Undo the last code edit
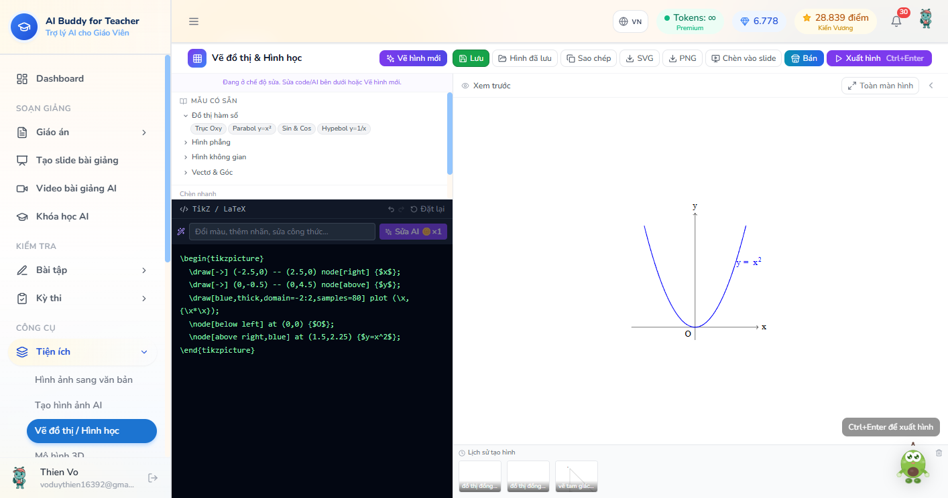This screenshot has height=498, width=948. coord(391,210)
